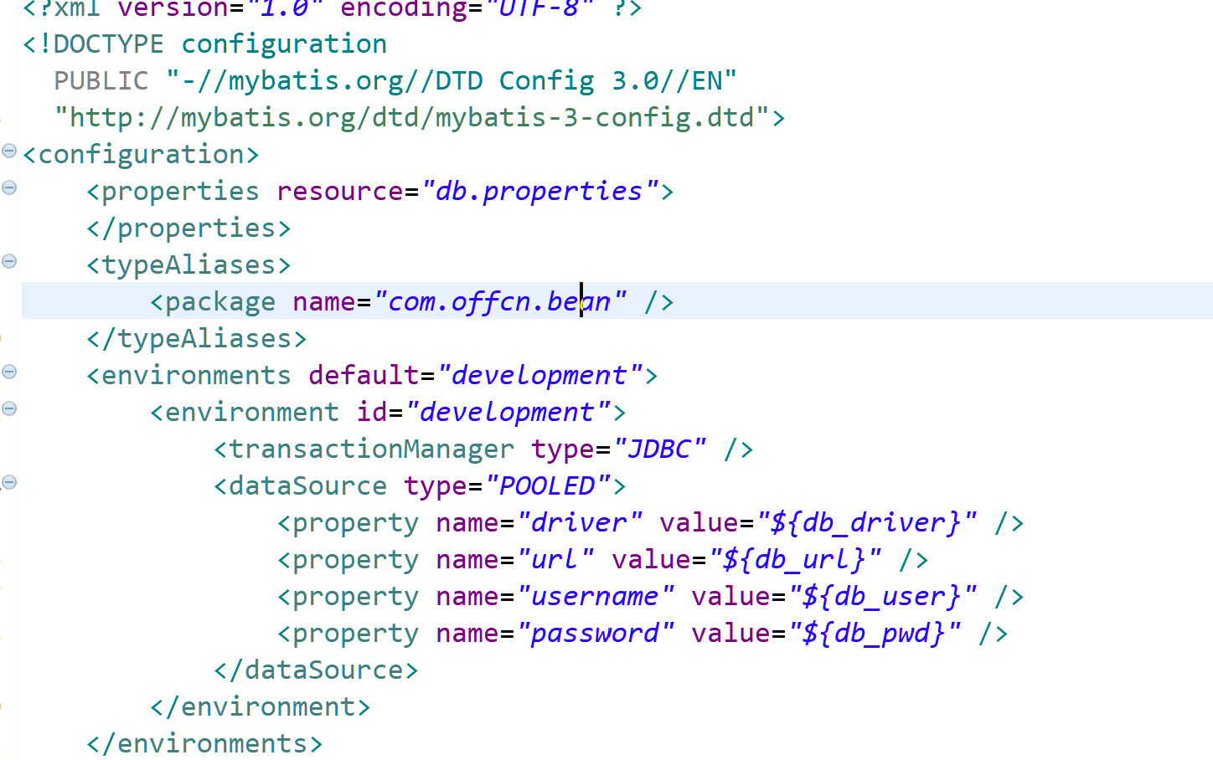This screenshot has width=1213, height=760.
Task: Click transactionManager type "JDBC"
Action: pyautogui.click(x=659, y=449)
